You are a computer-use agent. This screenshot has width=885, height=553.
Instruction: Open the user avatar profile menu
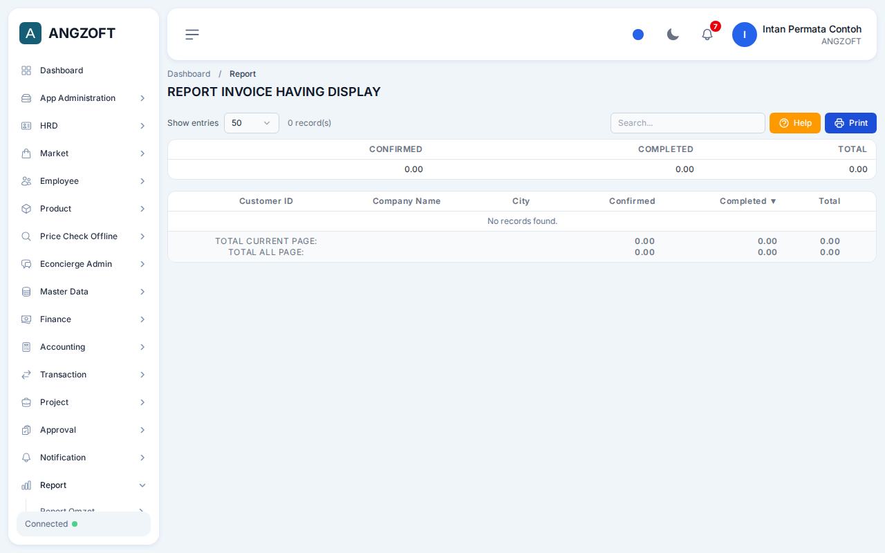[745, 35]
